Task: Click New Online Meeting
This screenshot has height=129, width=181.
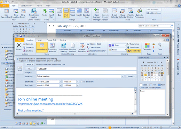Action: pos(34,14)
